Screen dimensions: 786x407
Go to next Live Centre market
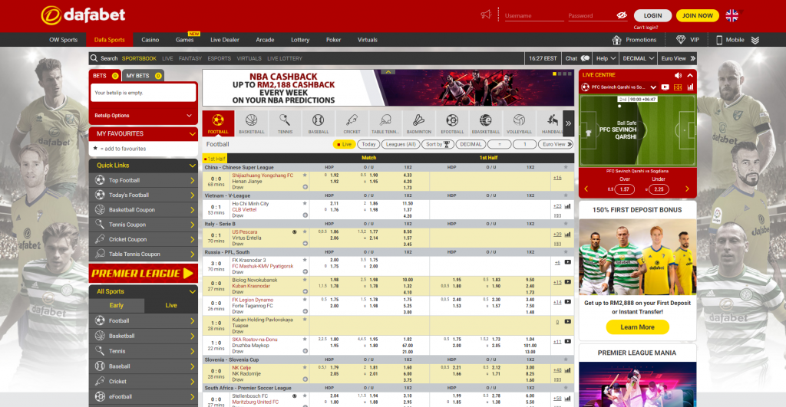click(687, 189)
